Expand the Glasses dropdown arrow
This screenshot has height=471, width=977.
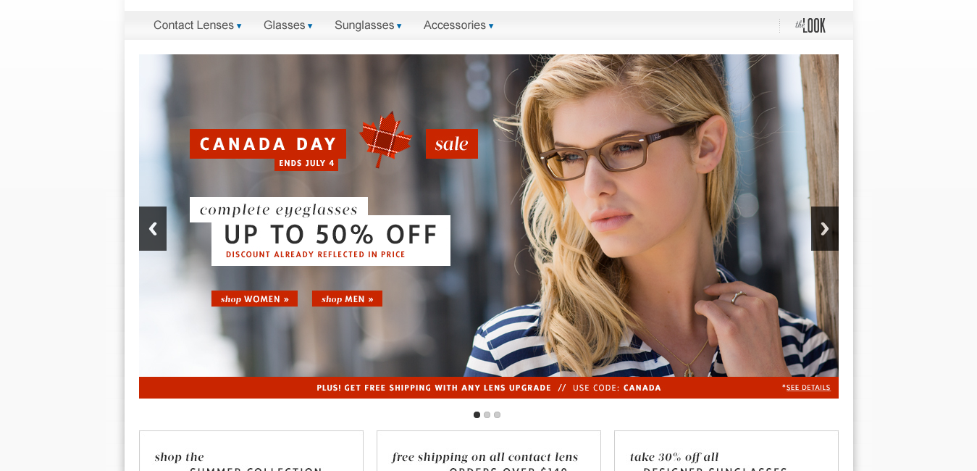310,26
